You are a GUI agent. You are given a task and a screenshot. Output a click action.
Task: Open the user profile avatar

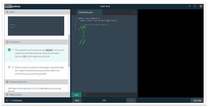coord(201,6)
